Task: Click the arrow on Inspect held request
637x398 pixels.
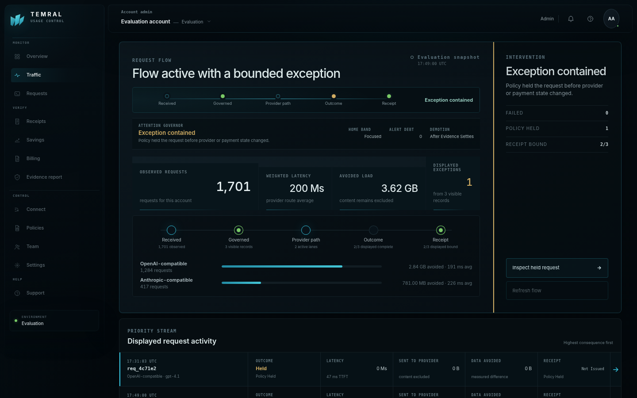Action: click(599, 268)
